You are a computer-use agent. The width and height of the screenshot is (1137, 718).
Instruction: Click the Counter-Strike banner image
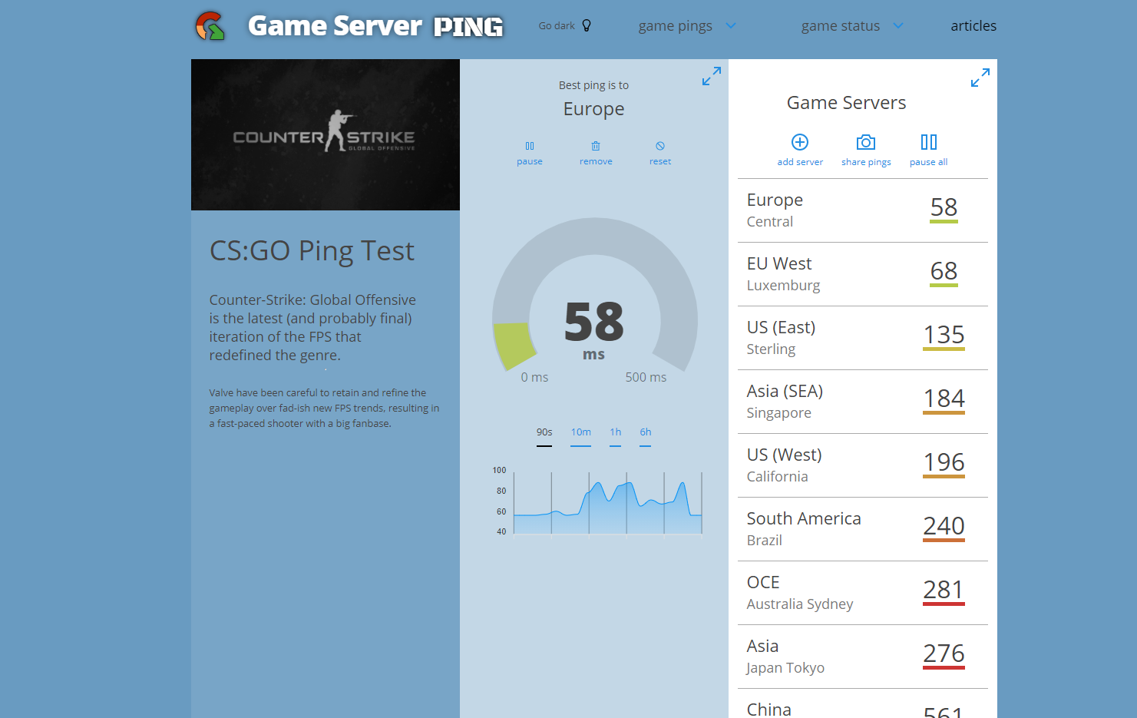326,134
